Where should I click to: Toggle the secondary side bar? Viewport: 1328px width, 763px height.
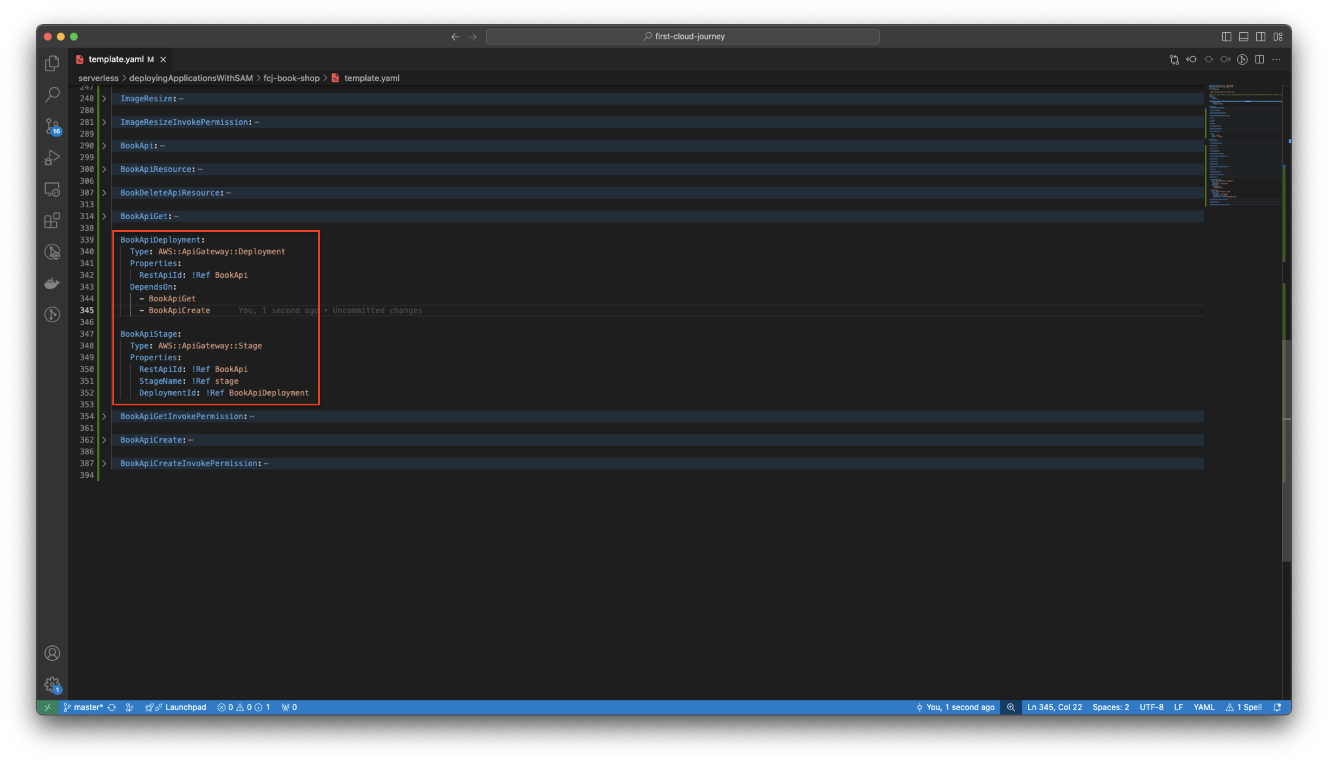click(1261, 37)
